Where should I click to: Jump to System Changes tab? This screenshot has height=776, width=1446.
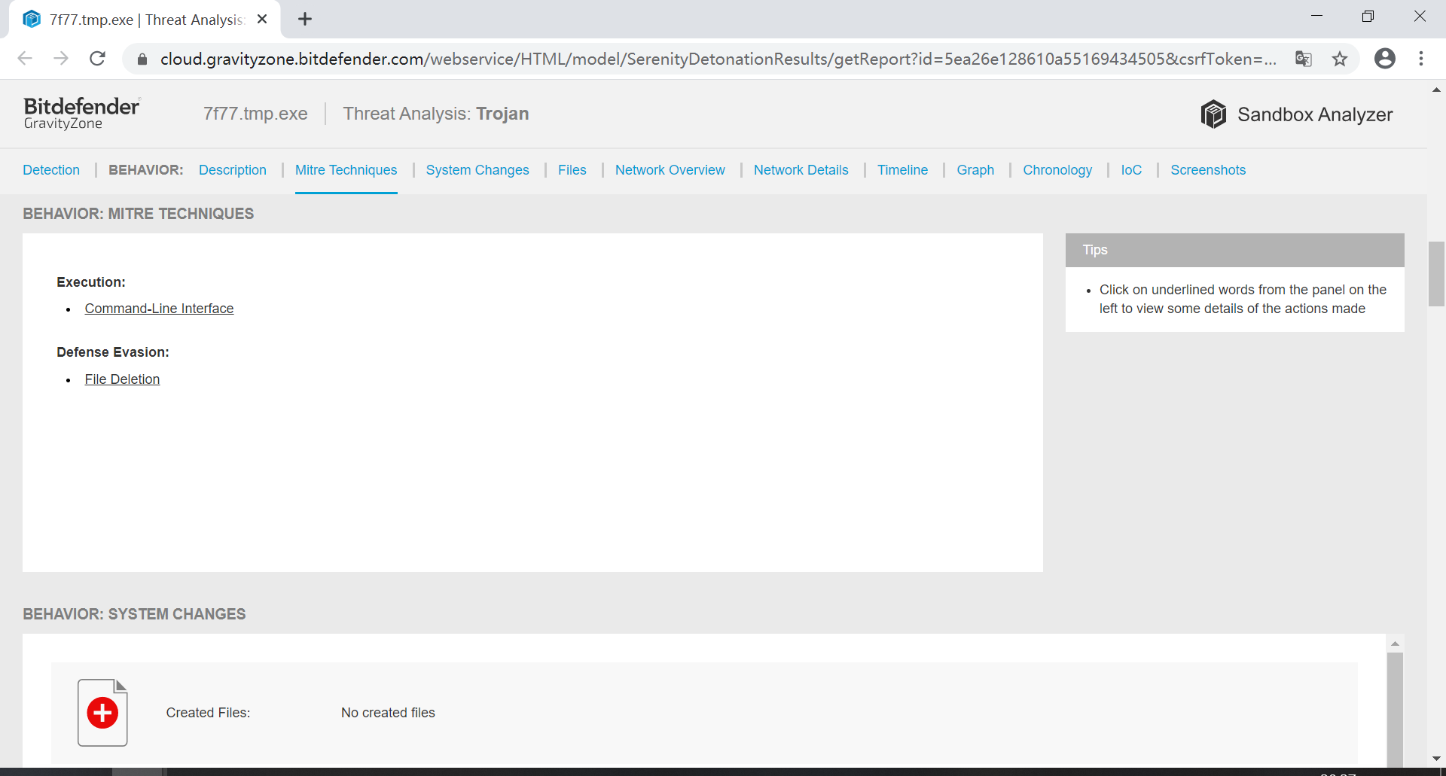point(477,170)
